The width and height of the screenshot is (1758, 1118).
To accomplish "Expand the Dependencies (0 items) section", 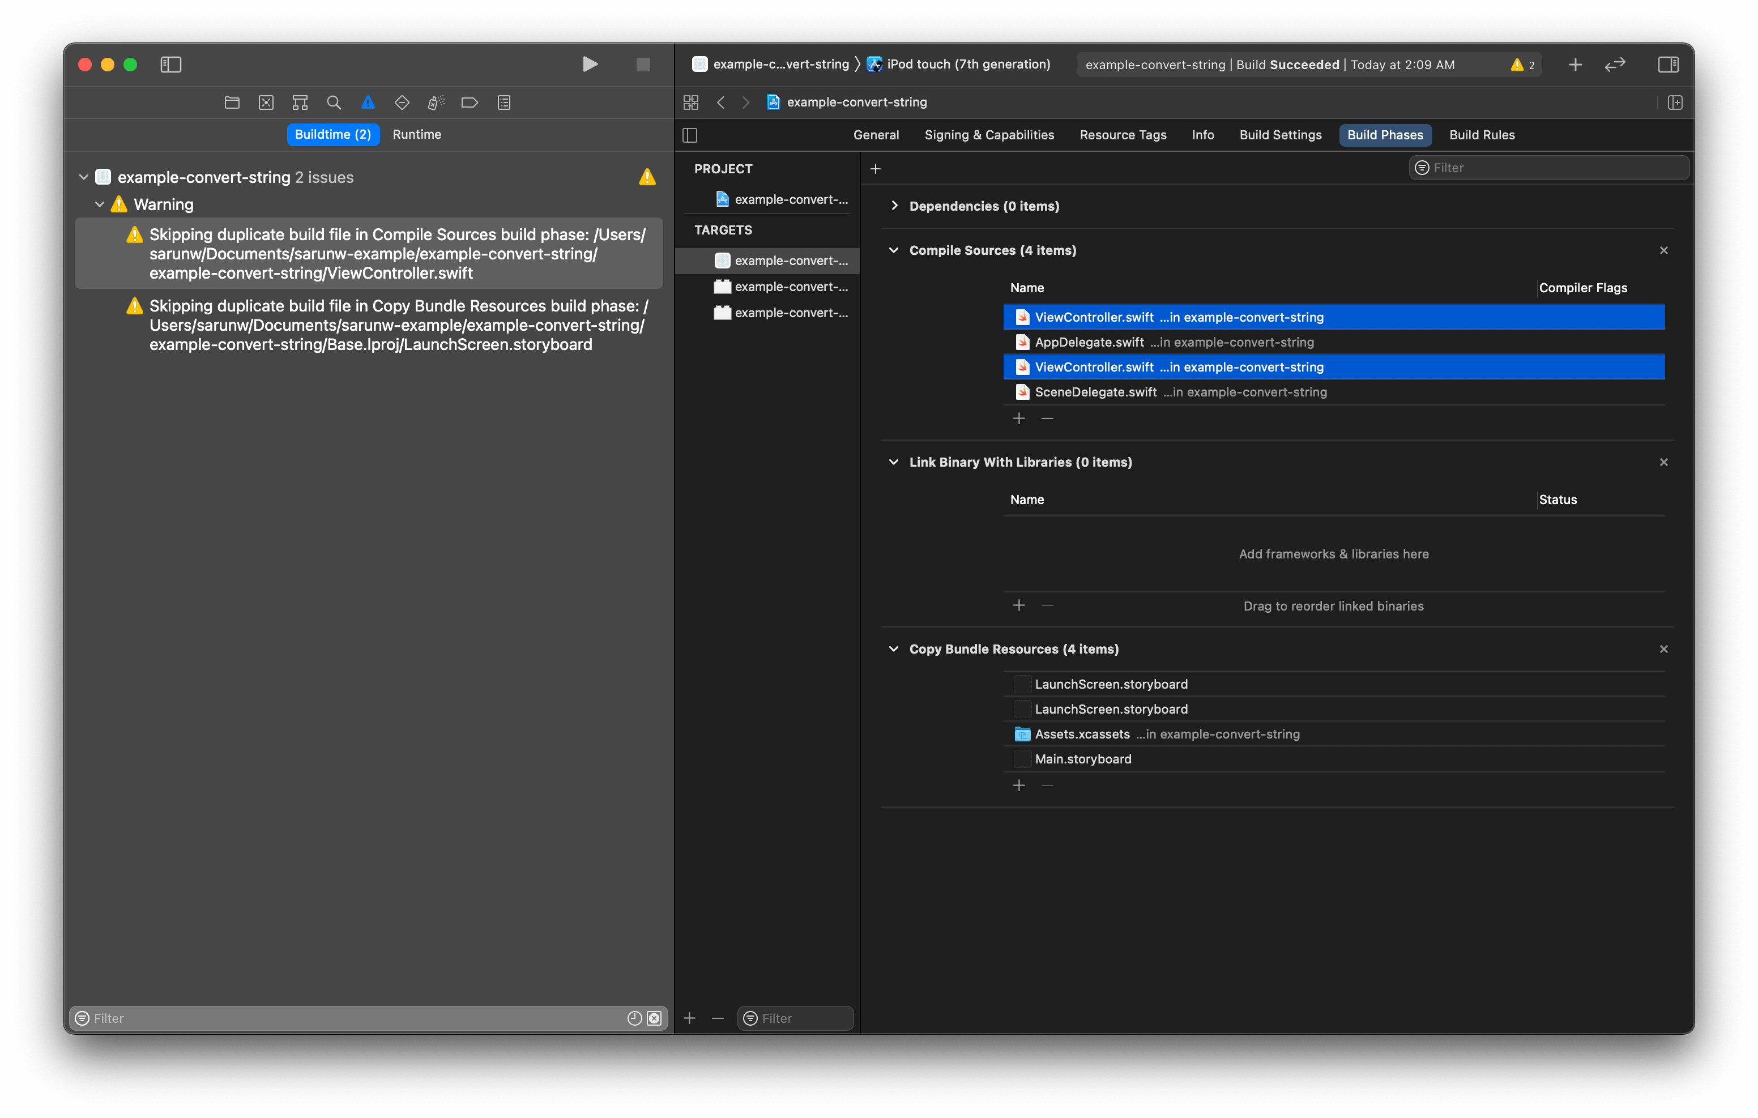I will click(x=894, y=206).
